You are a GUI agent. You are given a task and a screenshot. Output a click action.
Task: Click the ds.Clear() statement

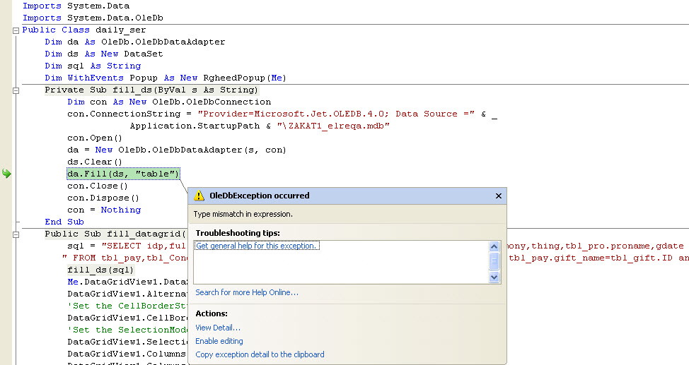pyautogui.click(x=95, y=162)
